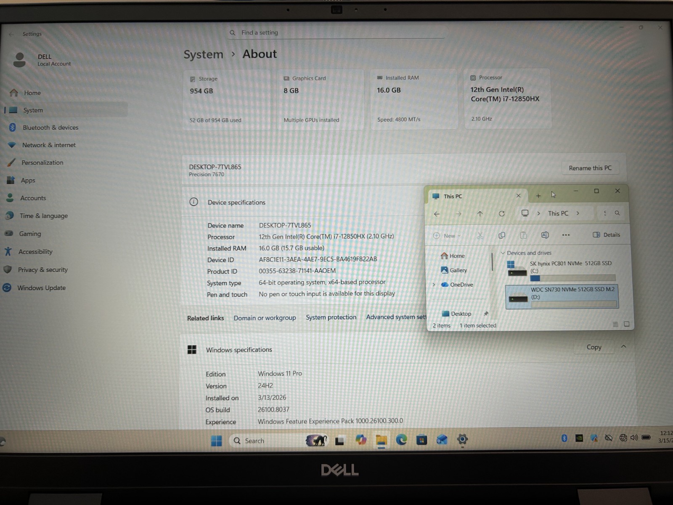
Task: Open Home in File Explorer navigation pane
Action: (453, 256)
